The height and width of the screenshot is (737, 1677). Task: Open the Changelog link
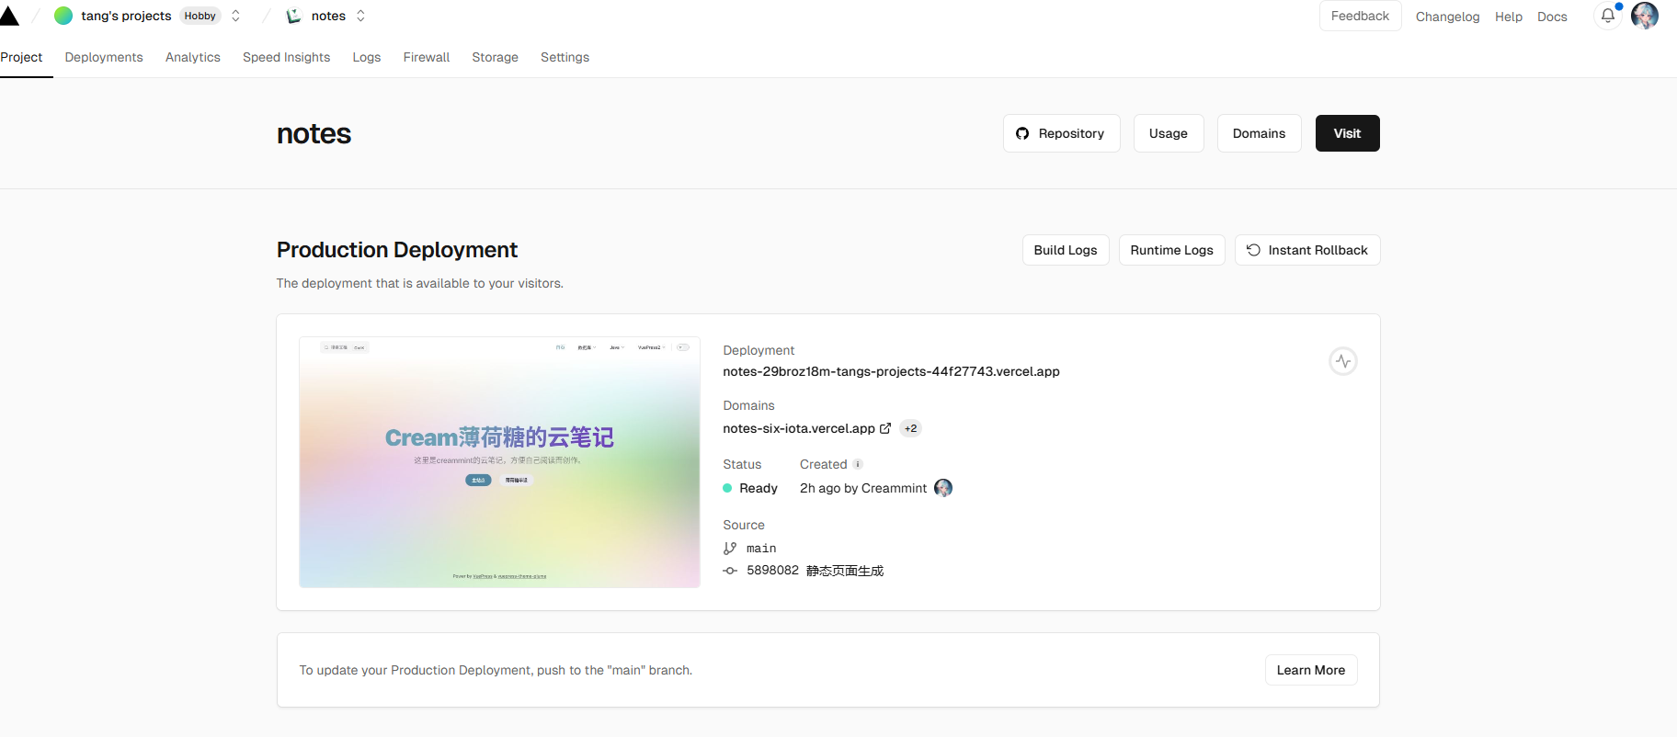(x=1447, y=17)
